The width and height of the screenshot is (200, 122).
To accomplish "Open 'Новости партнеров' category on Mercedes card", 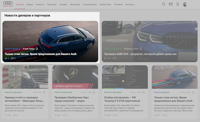I will tap(13, 92).
